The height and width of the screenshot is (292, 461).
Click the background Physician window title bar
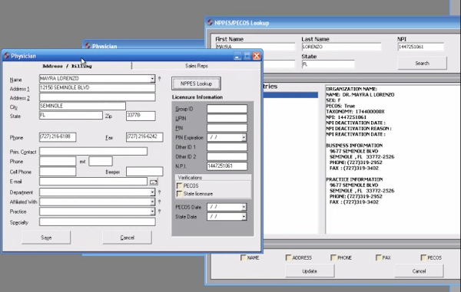click(144, 45)
